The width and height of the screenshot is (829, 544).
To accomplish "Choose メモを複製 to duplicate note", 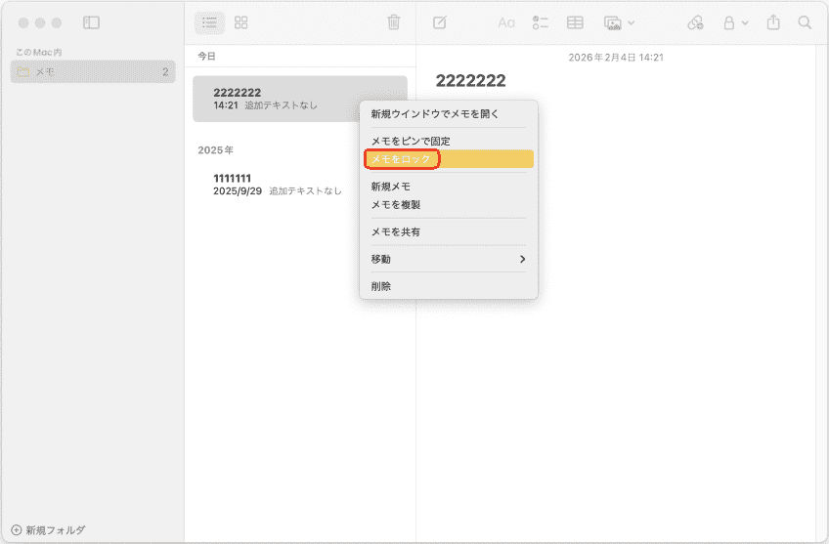I will tap(449, 204).
